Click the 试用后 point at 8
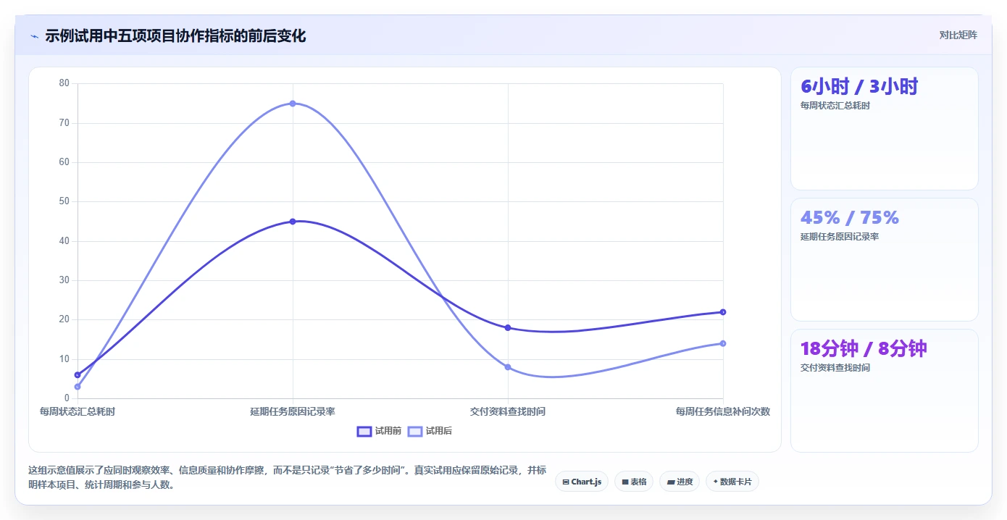Viewport: 1007px width, 520px height. (x=508, y=367)
